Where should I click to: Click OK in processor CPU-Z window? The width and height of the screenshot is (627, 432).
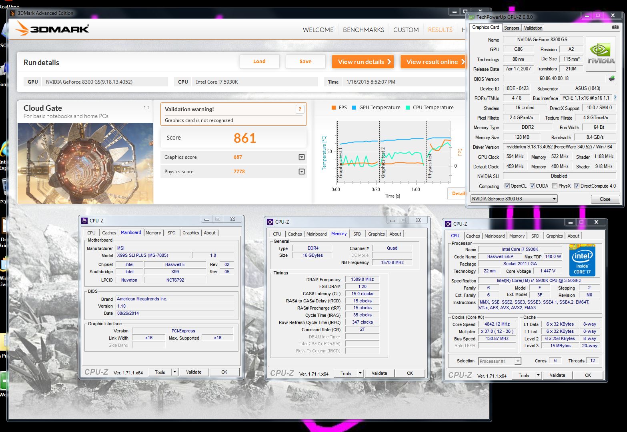click(x=588, y=375)
